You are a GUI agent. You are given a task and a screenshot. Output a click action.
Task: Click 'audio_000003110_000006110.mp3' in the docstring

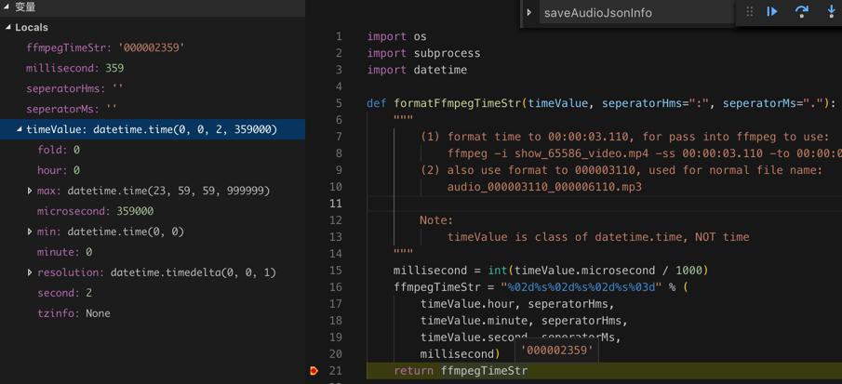click(x=544, y=187)
